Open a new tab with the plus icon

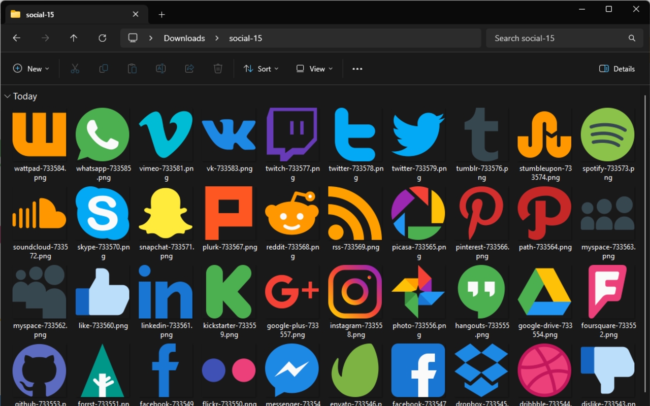click(161, 15)
